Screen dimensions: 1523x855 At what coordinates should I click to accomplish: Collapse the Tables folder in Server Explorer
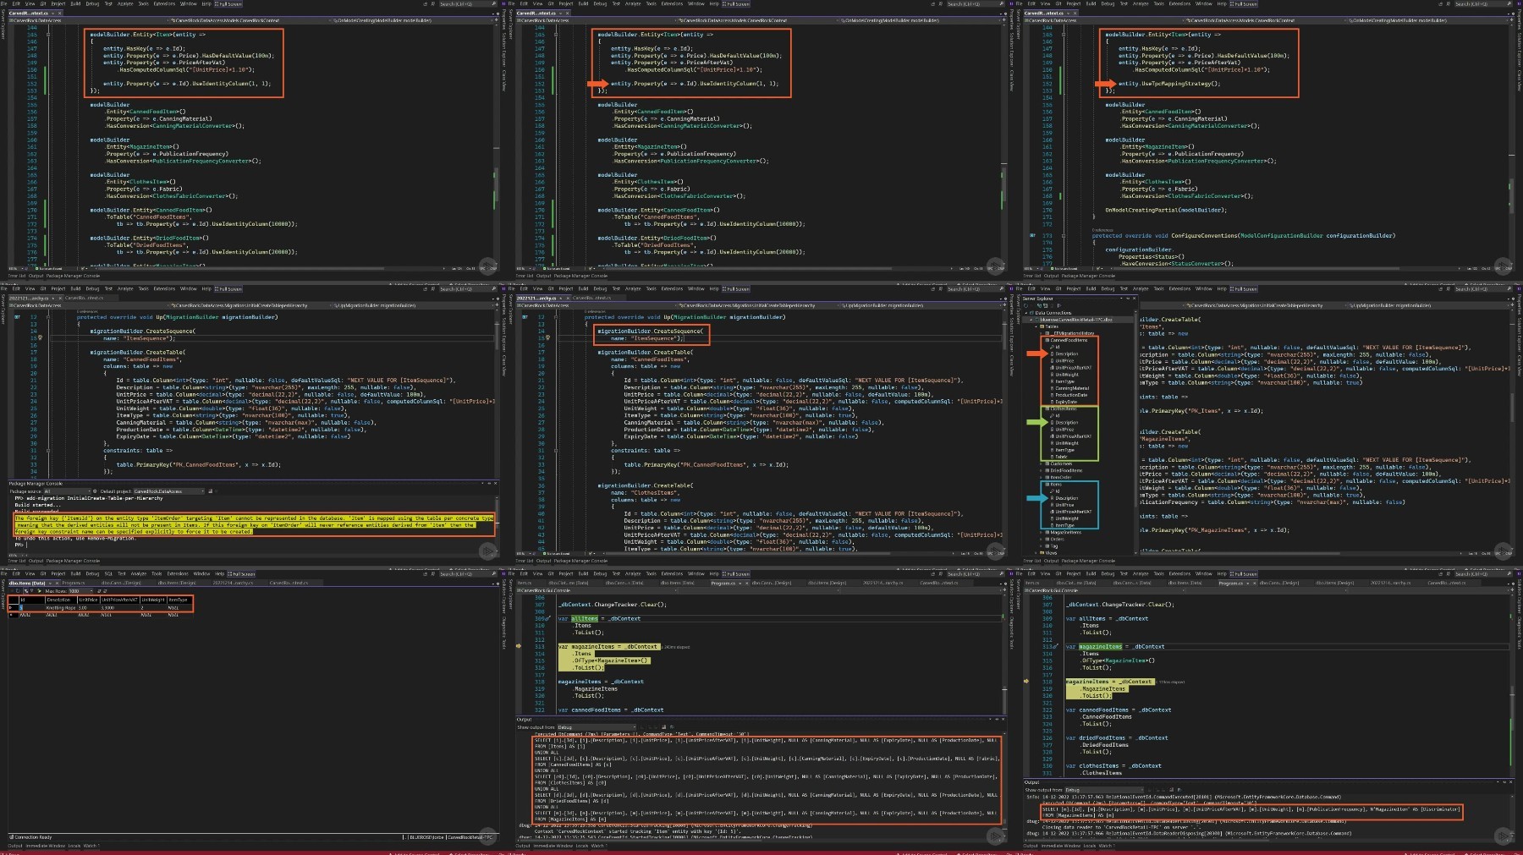click(x=1036, y=326)
